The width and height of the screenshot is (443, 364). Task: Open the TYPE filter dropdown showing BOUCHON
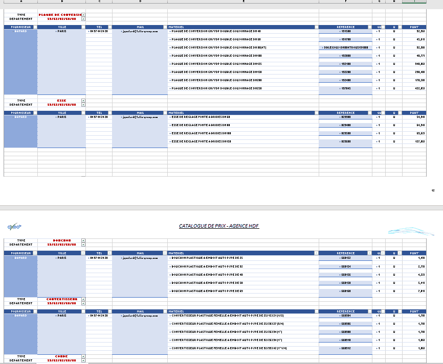(x=83, y=240)
